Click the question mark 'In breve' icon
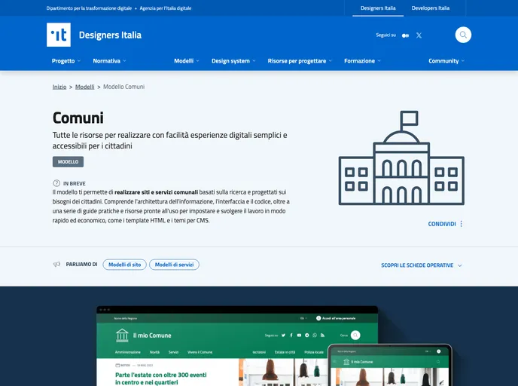 pos(56,183)
